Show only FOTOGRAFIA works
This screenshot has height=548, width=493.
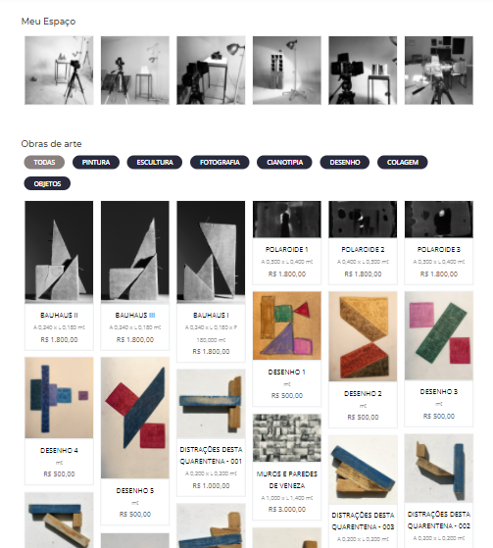click(x=220, y=162)
